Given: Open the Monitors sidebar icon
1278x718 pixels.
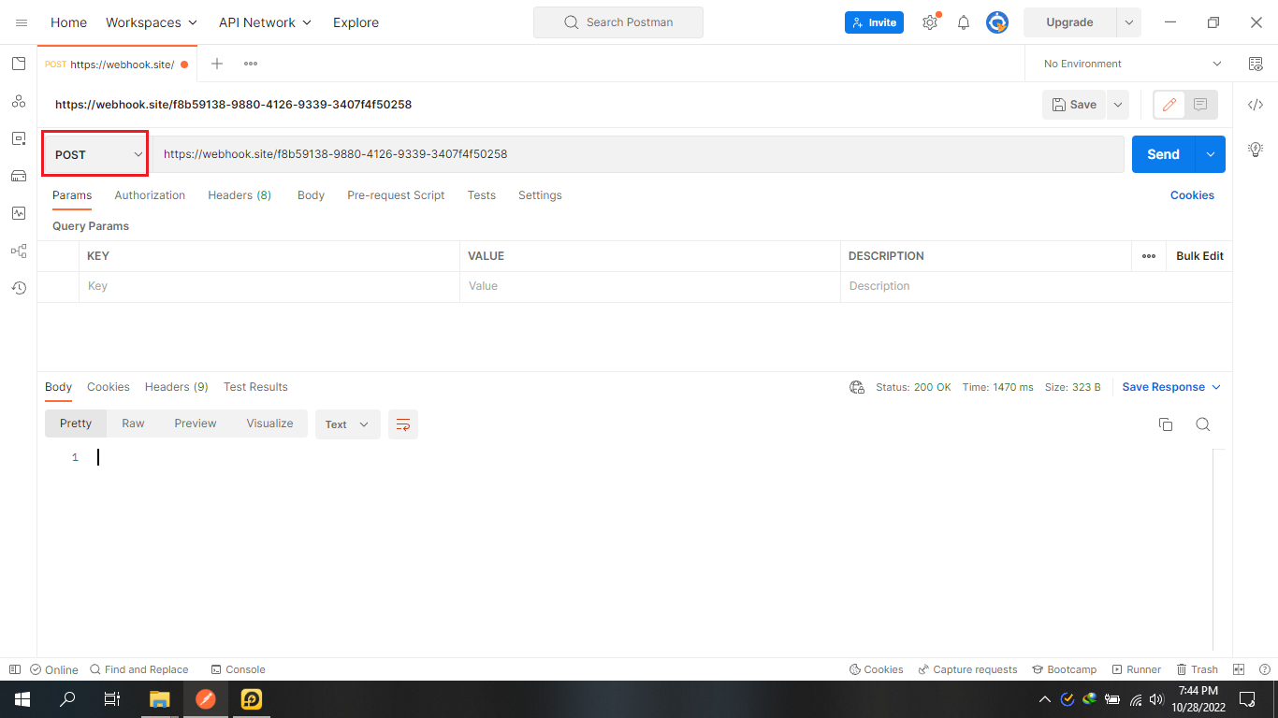Looking at the screenshot, I should (19, 213).
